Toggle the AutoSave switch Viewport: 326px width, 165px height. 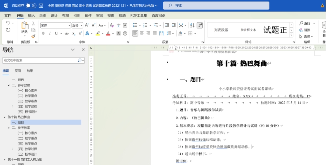pyautogui.click(x=31, y=6)
